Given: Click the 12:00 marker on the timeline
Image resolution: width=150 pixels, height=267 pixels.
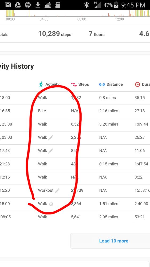Looking at the screenshot, I should pos(119,19).
